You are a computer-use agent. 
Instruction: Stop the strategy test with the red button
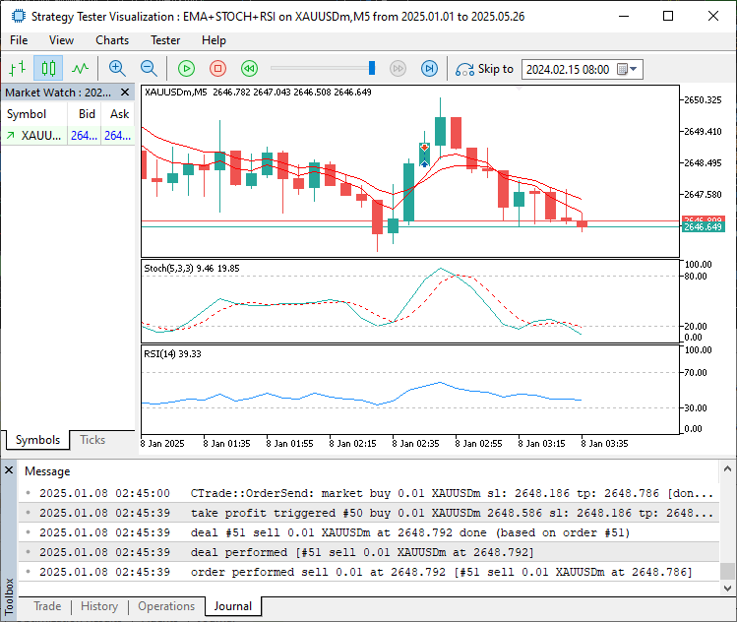tap(217, 68)
